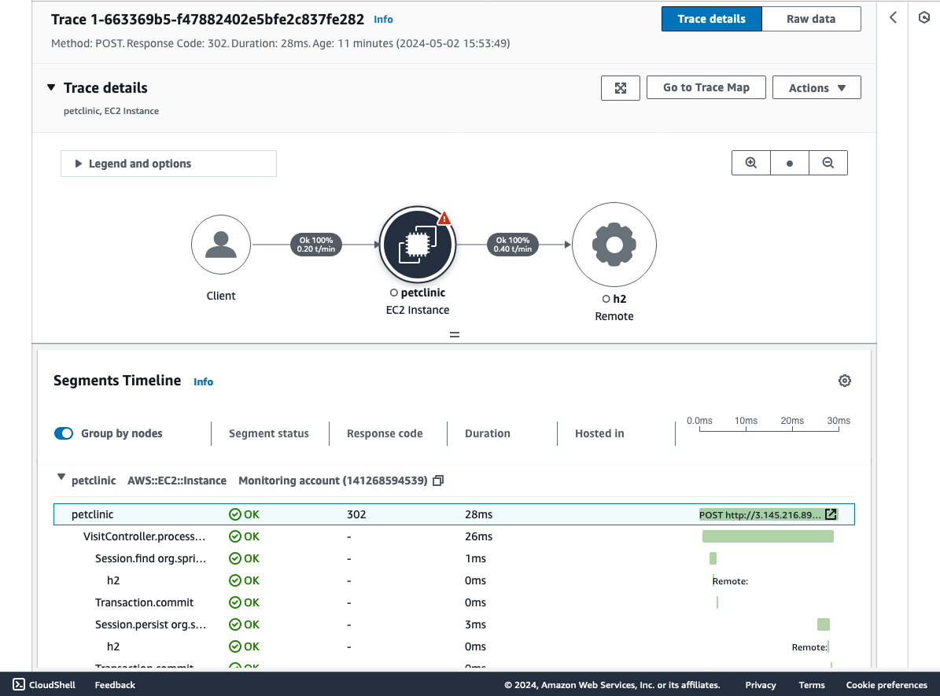940x696 pixels.
Task: Copy the monitoring account ID
Action: pos(438,481)
